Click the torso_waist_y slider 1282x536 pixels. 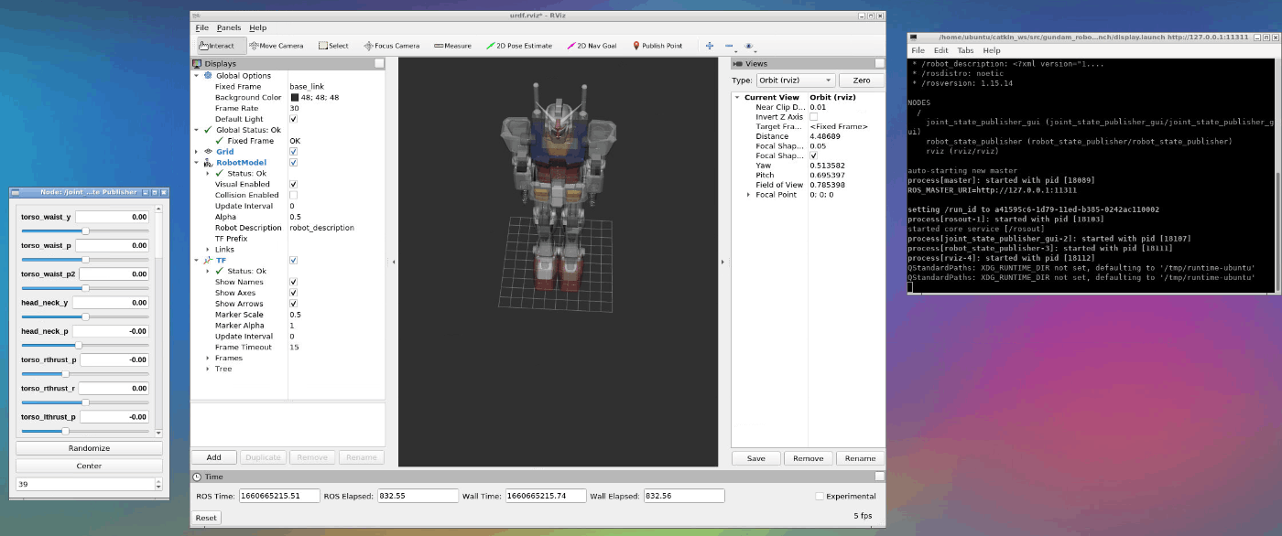[x=86, y=231]
